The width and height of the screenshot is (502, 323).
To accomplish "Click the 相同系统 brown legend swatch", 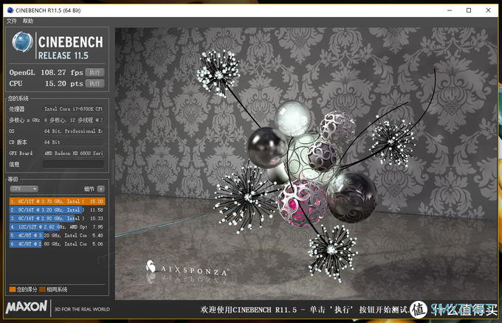I will (x=43, y=289).
